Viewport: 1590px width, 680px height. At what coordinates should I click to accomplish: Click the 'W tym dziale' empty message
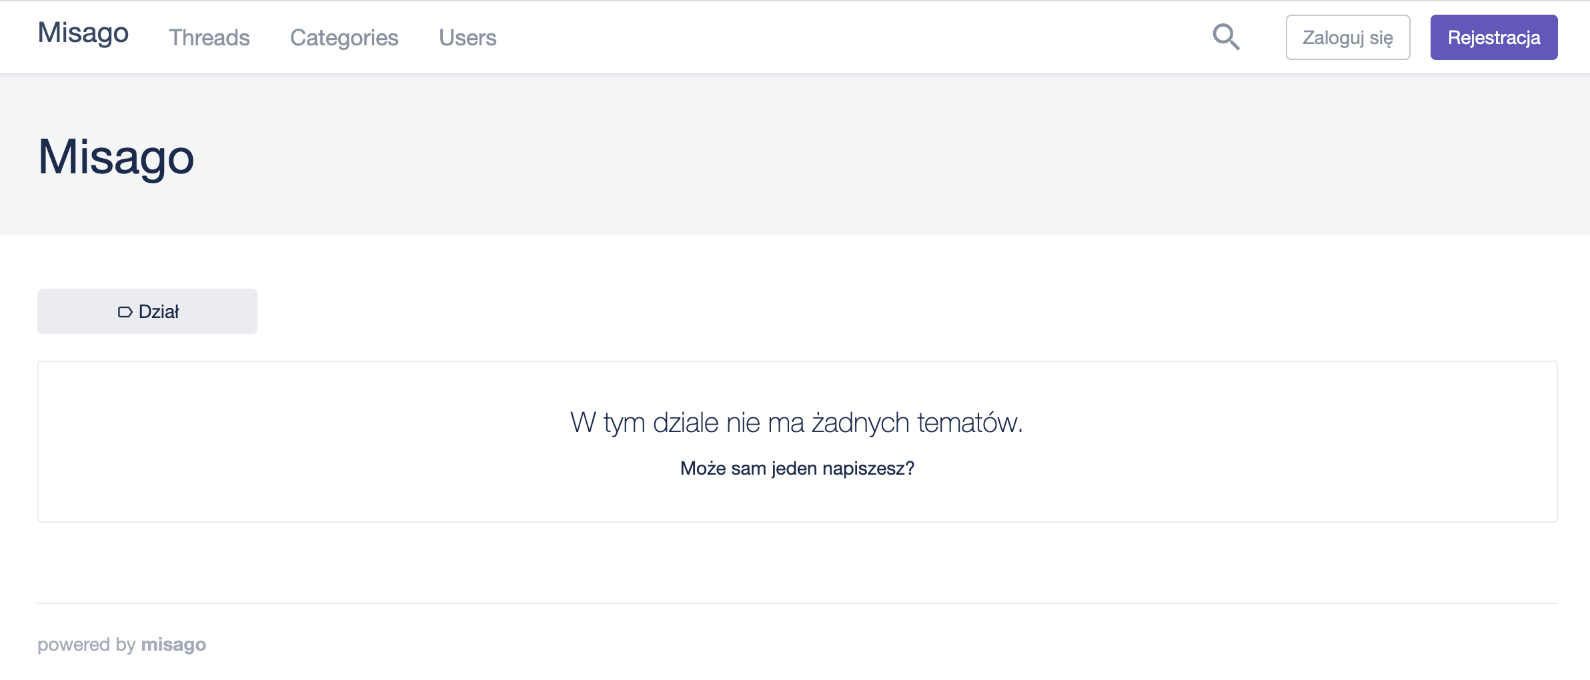click(x=796, y=423)
